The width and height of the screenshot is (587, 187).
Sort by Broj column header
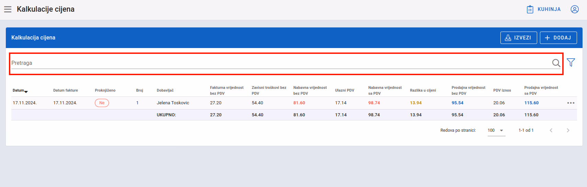click(x=140, y=91)
